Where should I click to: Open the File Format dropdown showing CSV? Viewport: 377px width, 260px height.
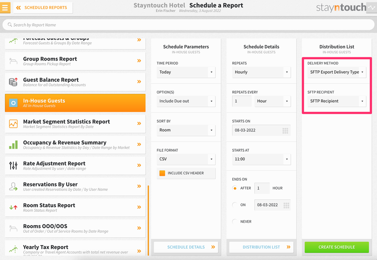coord(186,159)
